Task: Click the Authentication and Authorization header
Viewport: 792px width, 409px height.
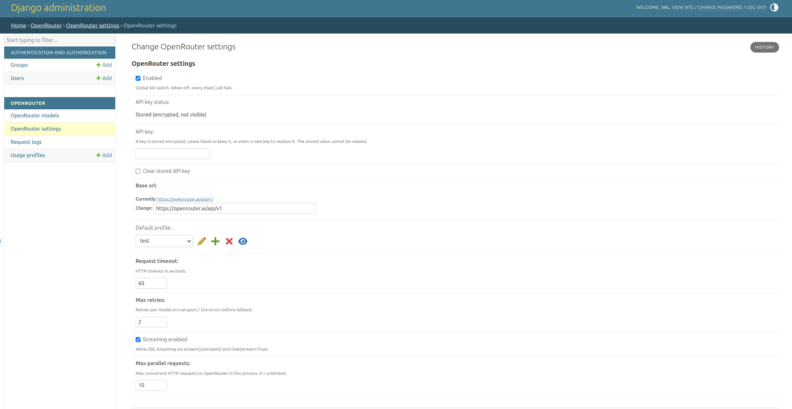Action: tap(58, 53)
